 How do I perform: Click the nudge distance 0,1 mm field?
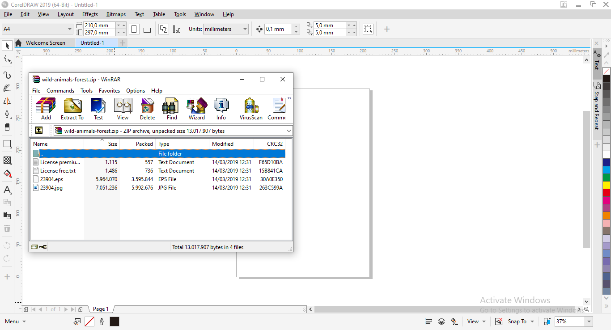click(x=278, y=29)
